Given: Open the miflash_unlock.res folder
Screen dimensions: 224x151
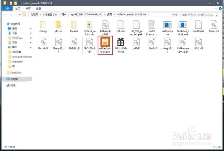Looking at the screenshot, I should coord(90,28).
